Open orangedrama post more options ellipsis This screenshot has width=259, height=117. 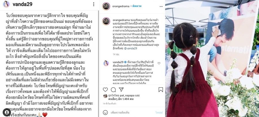point(161,7)
